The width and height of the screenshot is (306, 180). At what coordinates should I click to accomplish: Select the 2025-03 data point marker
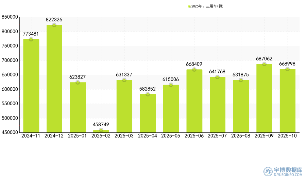pos(124,80)
